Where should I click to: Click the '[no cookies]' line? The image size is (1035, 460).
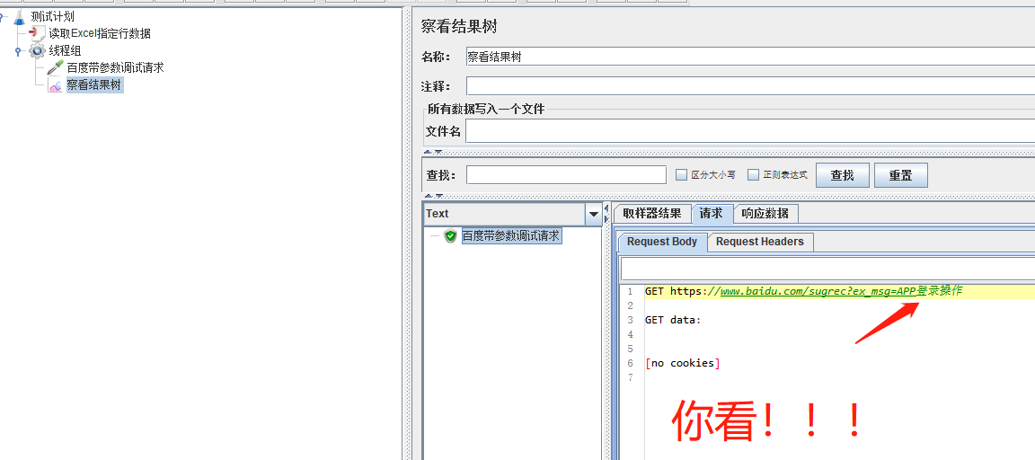coord(683,363)
